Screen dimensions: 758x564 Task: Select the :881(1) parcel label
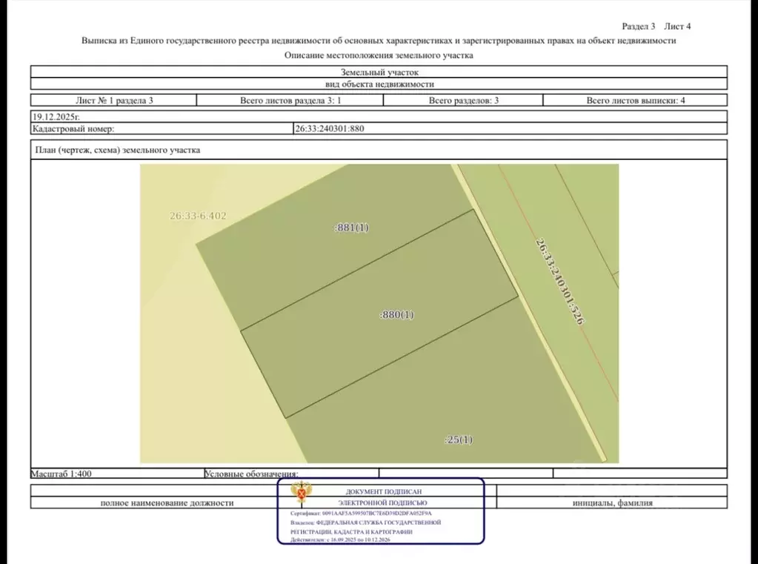pos(350,228)
